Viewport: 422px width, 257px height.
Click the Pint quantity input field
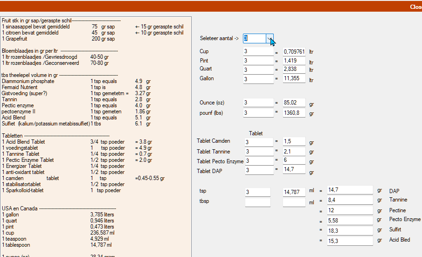coord(258,61)
